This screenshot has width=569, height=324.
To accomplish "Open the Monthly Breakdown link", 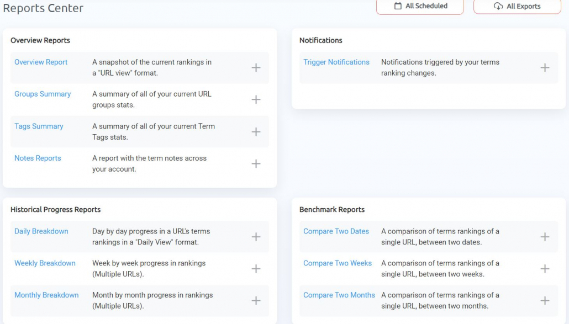I will 46,295.
